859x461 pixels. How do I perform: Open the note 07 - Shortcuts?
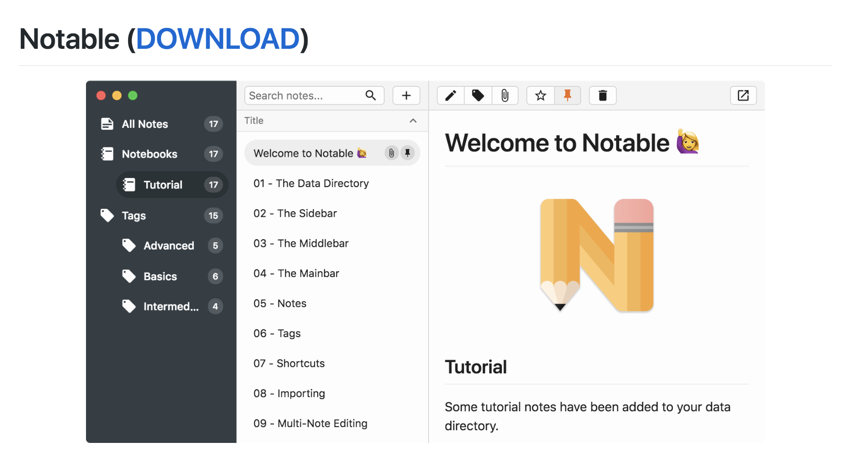(289, 363)
